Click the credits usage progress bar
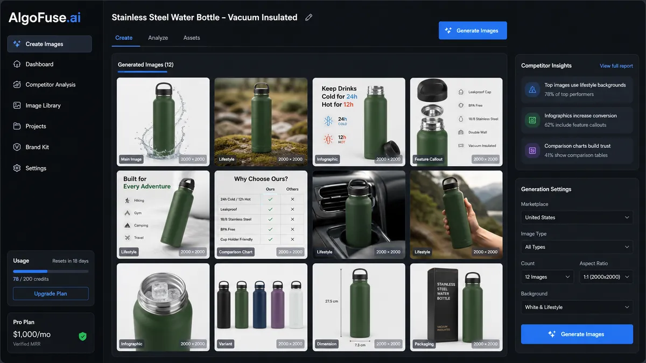Screen dimensions: 646x363 (x=51, y=271)
